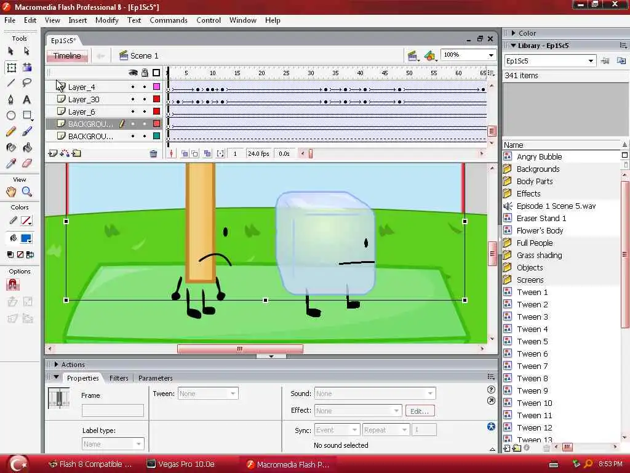
Task: Open the Sound dropdown
Action: 375,394
